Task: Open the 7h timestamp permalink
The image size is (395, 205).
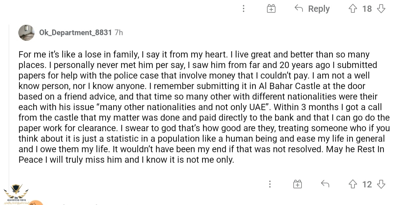Action: (118, 33)
